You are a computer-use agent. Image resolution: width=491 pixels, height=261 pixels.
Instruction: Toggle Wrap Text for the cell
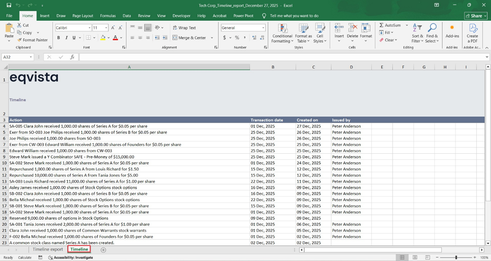coord(183,28)
